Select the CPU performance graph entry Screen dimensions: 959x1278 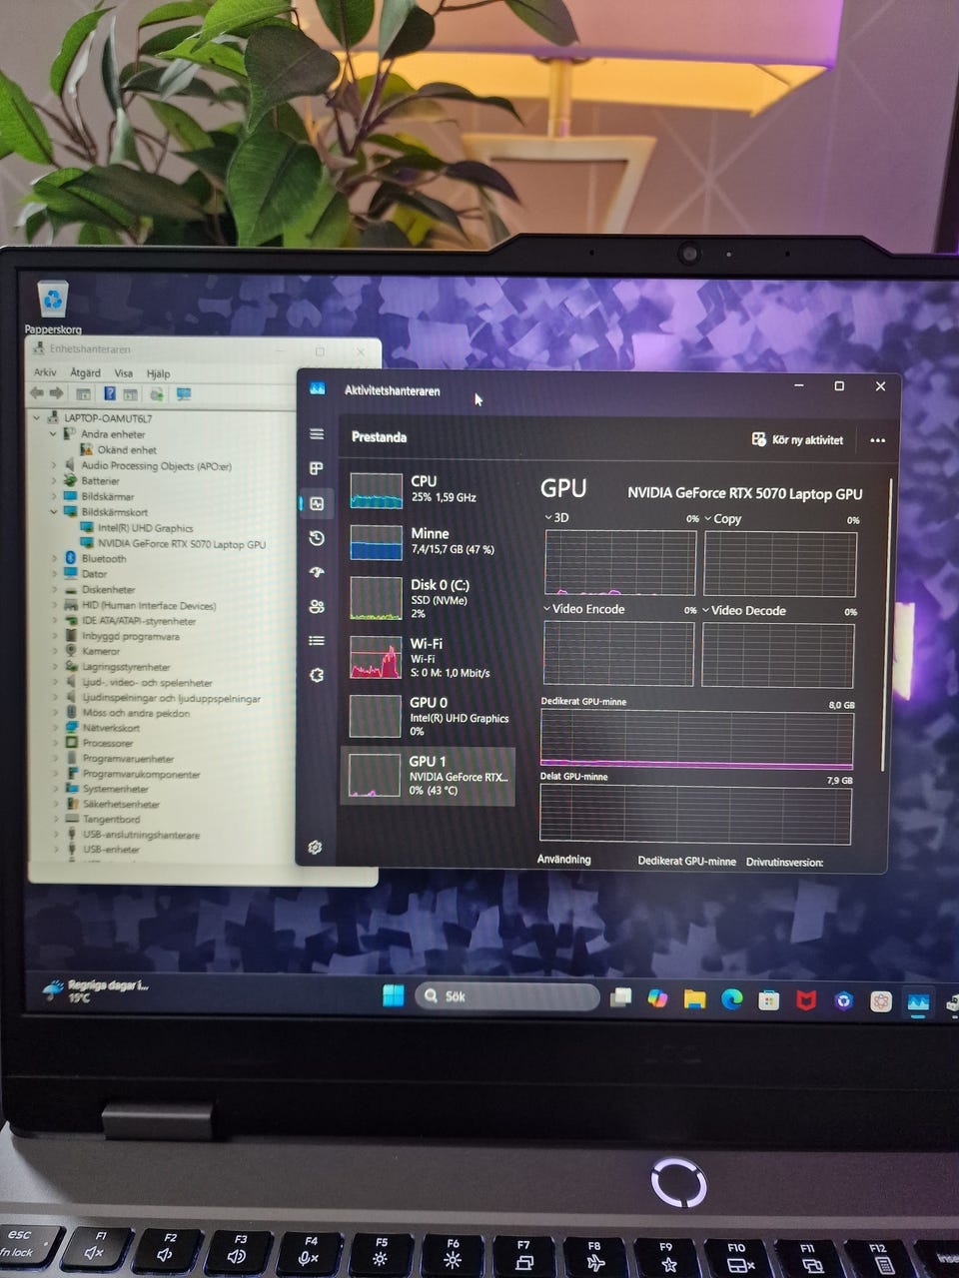click(x=428, y=489)
